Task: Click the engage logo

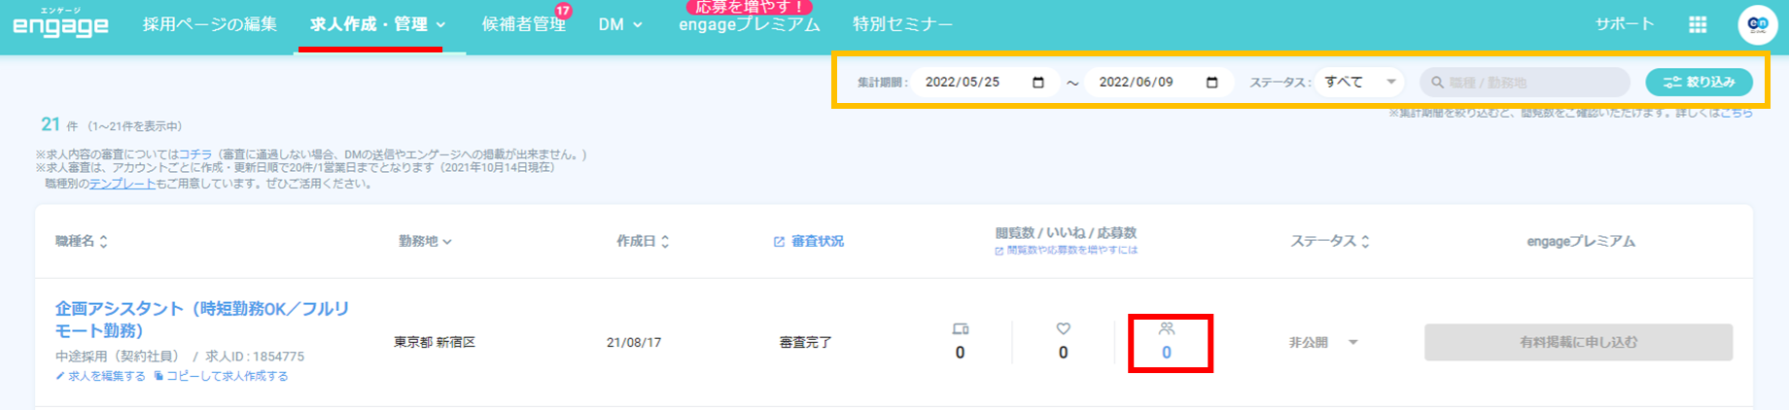Action: click(60, 23)
